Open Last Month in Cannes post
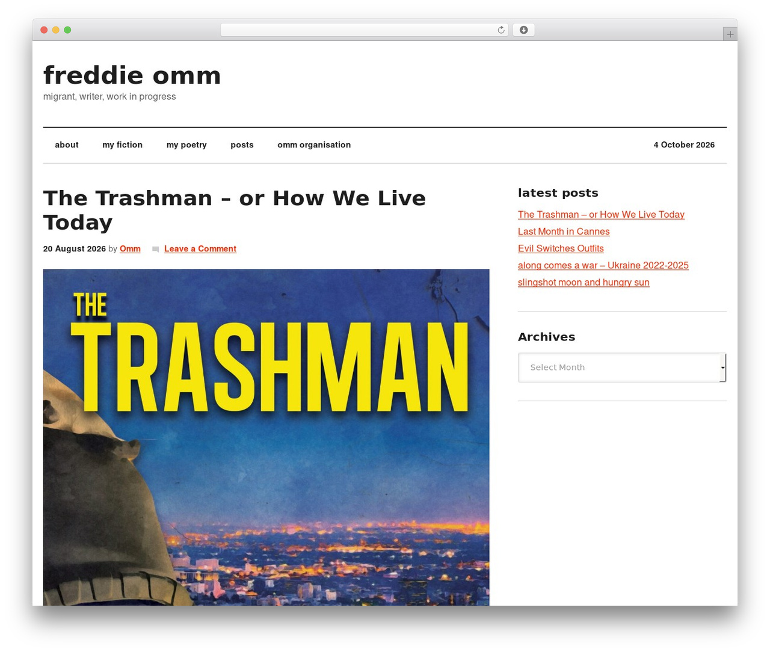770x652 pixels. [564, 232]
